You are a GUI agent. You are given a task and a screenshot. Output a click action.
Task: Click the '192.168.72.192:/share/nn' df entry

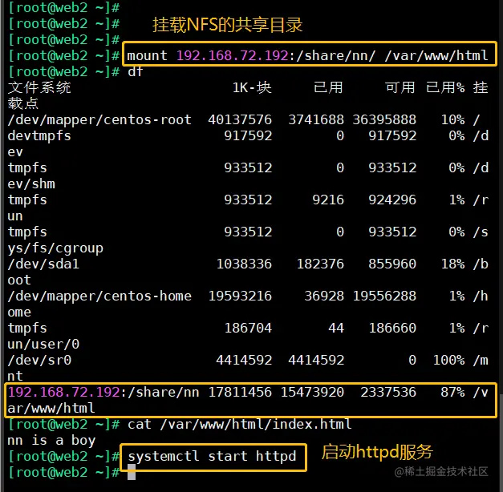[103, 393]
